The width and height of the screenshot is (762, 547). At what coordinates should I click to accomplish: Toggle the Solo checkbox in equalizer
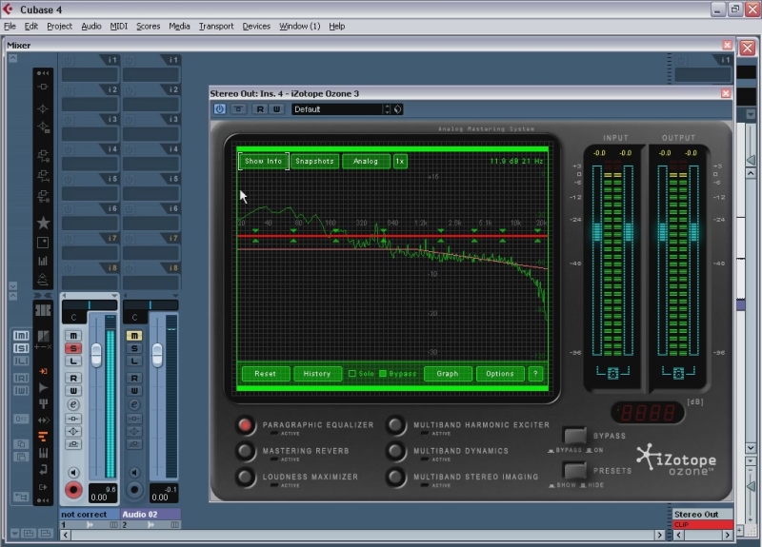pos(352,374)
